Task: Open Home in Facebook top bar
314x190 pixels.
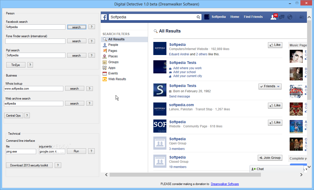Action: 235,17
